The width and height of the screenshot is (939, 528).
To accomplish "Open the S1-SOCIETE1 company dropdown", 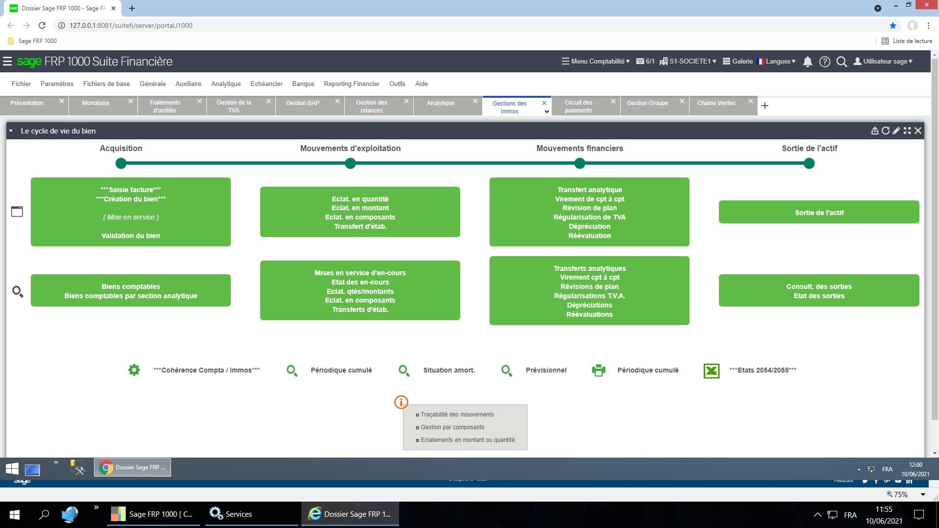I will point(688,62).
